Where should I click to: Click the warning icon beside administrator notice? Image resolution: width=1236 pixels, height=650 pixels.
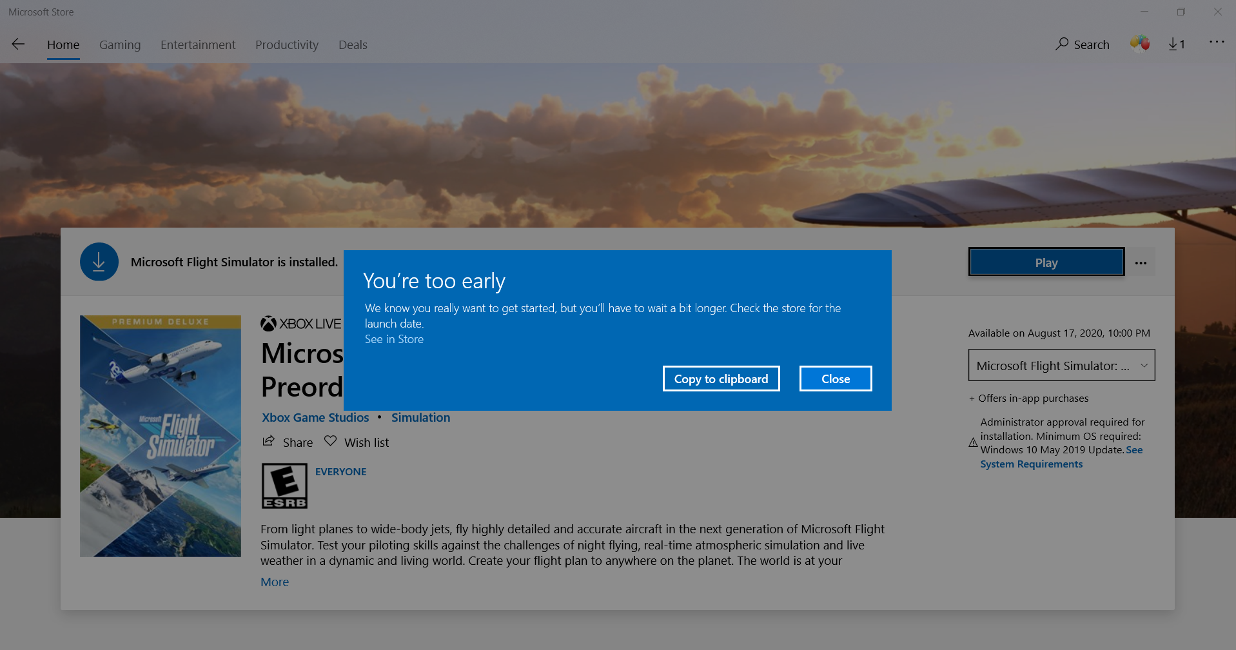(x=973, y=442)
